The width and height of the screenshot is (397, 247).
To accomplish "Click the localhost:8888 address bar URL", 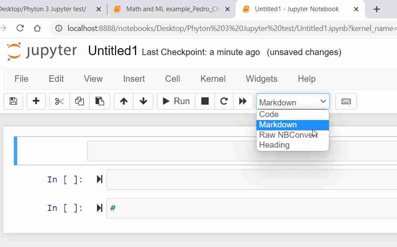I will pyautogui.click(x=232, y=28).
